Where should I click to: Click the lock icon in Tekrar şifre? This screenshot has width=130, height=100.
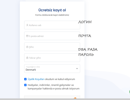27,58
